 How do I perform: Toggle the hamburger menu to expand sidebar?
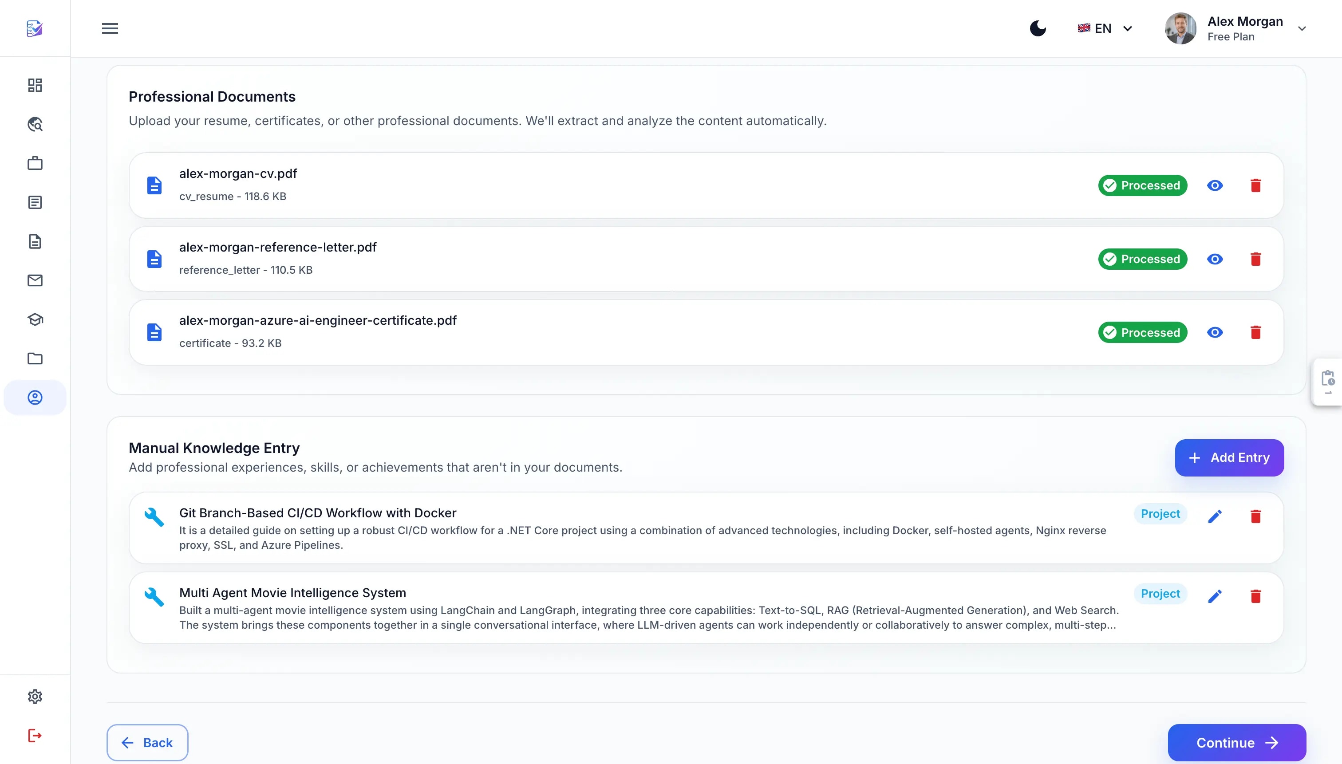pyautogui.click(x=110, y=28)
